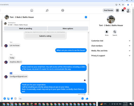Expand Customize chat section
The image size is (134, 106).
pyautogui.click(x=111, y=41)
